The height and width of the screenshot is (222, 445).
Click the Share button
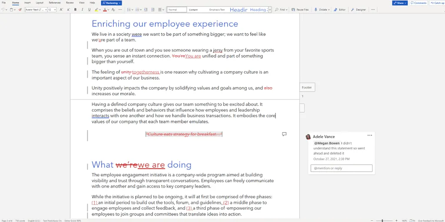click(x=400, y=3)
